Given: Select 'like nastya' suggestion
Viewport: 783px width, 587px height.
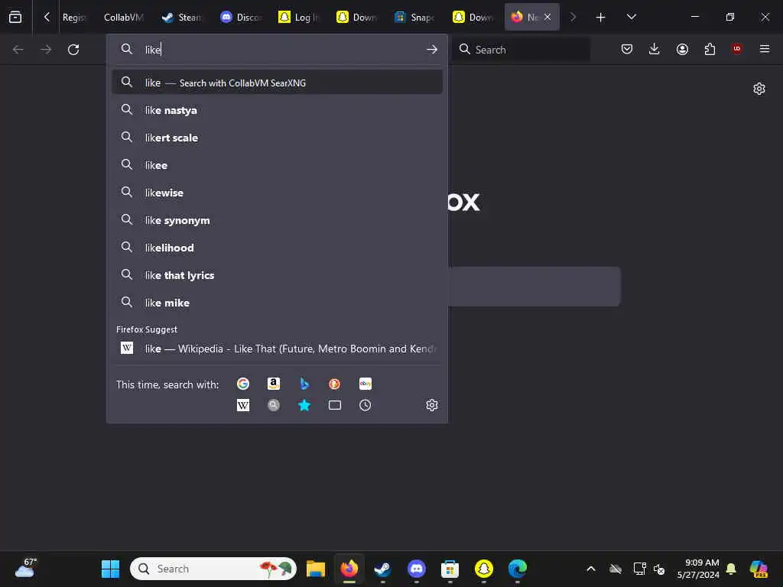Looking at the screenshot, I should (278, 110).
